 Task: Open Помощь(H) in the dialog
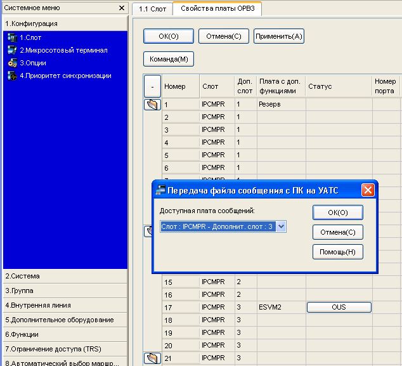click(338, 252)
